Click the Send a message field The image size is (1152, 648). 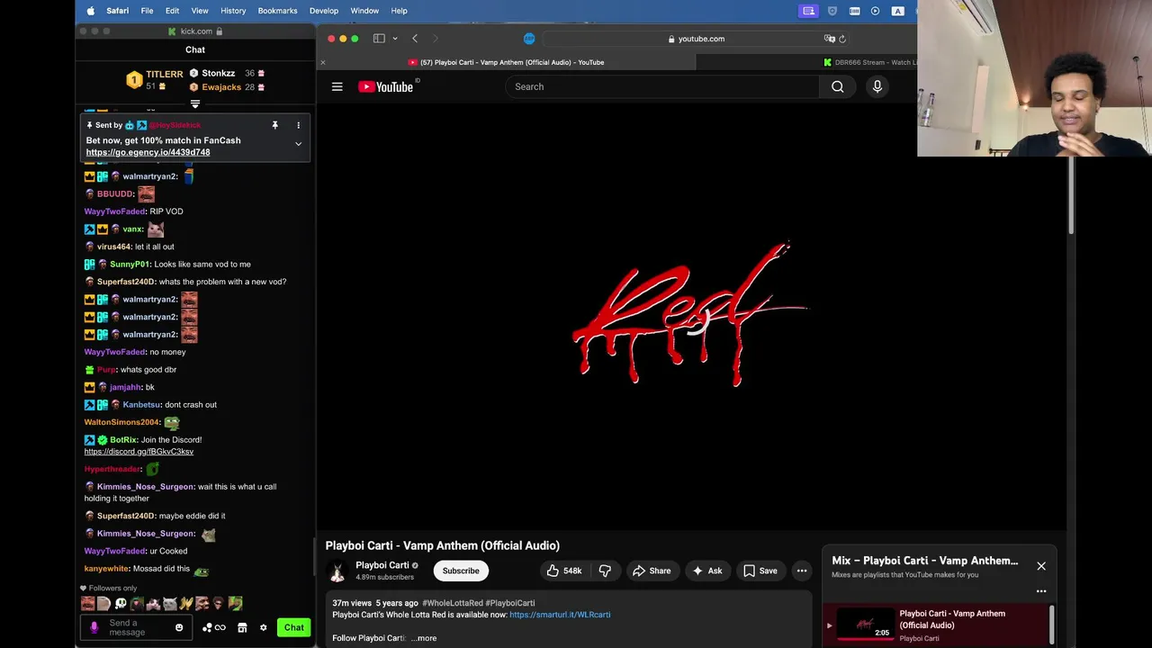(135, 627)
